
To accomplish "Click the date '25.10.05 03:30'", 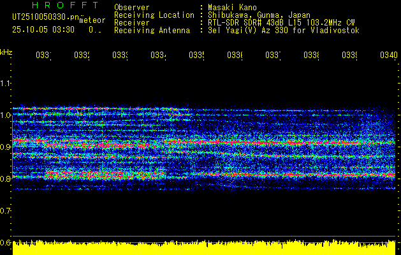I will click(x=43, y=30).
